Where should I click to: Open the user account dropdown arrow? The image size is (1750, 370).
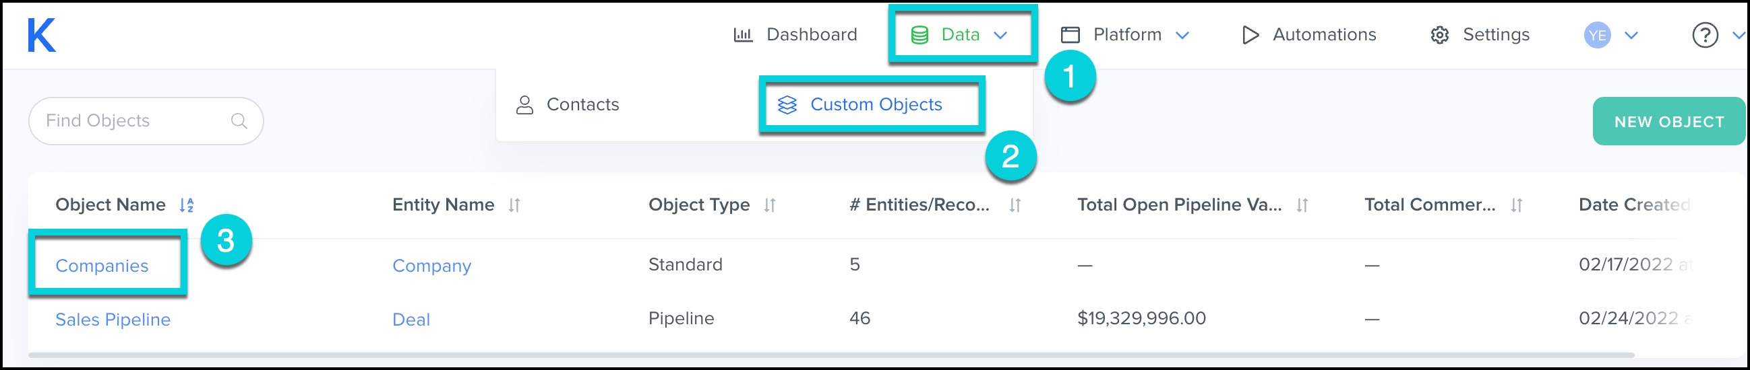point(1632,35)
